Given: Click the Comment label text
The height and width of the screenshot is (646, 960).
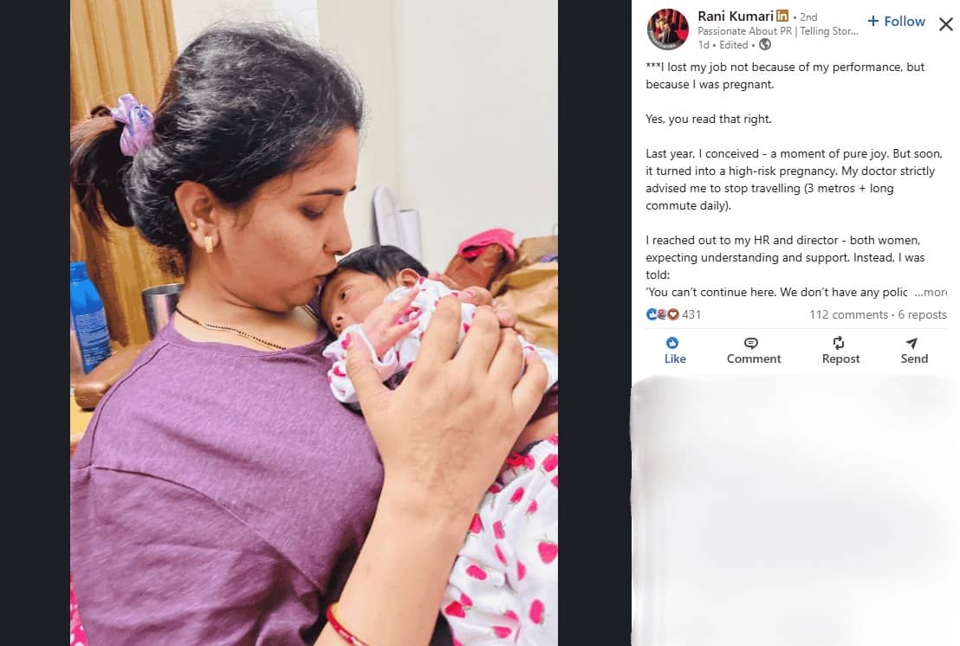Looking at the screenshot, I should pyautogui.click(x=754, y=359).
